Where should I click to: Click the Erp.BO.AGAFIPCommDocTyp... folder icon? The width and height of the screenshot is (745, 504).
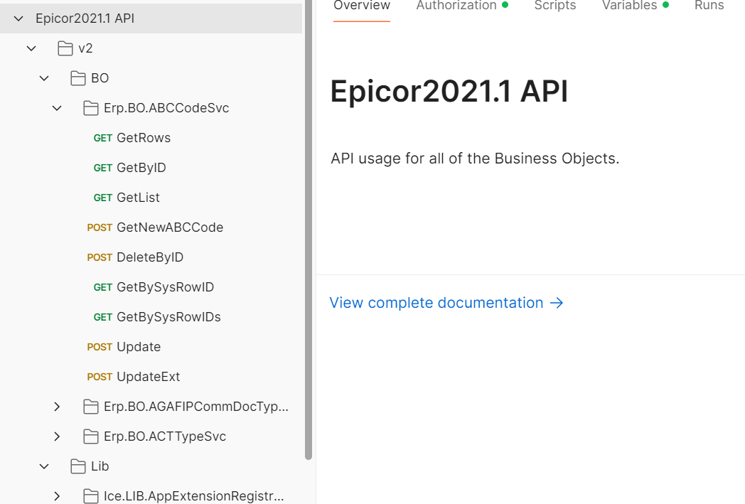pos(91,407)
